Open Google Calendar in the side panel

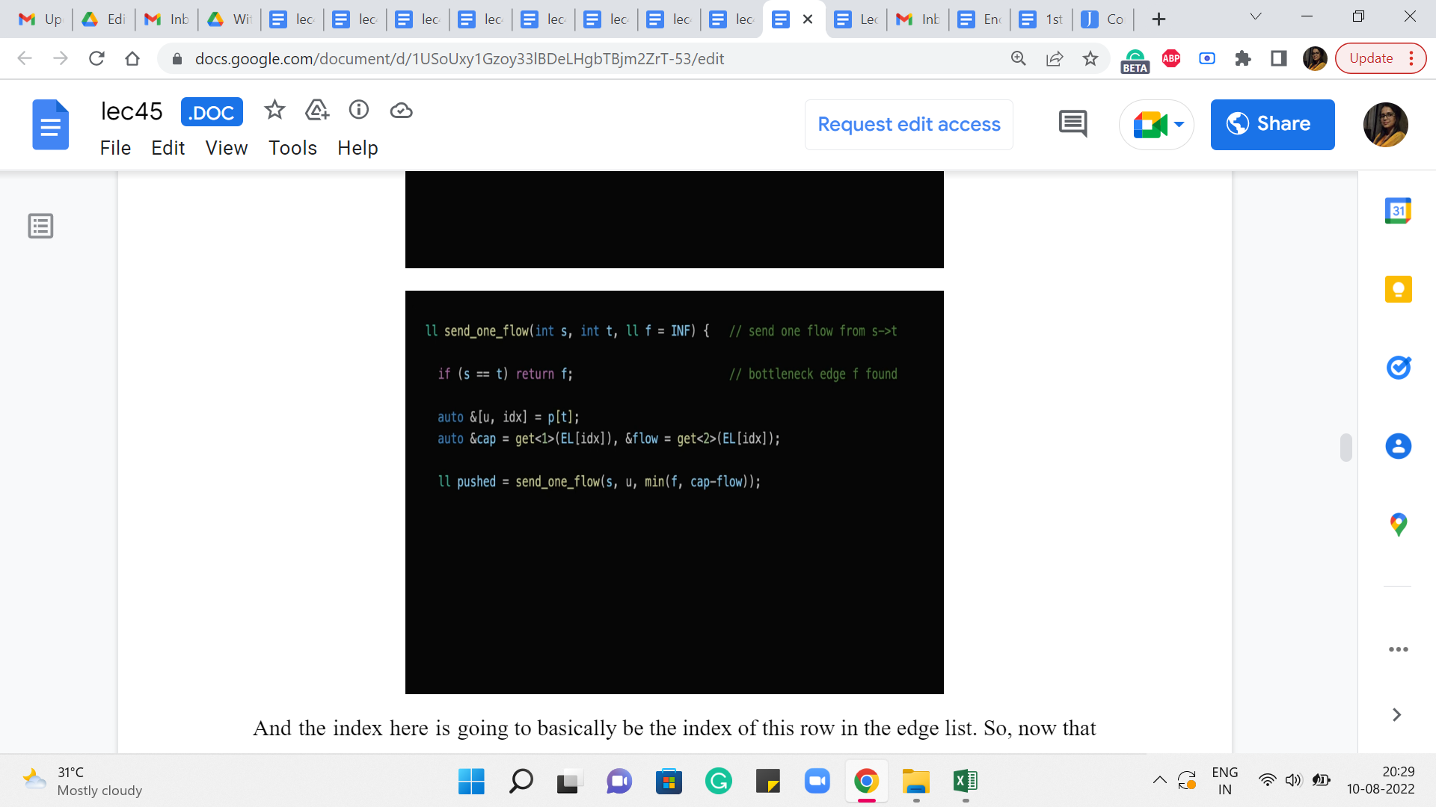[1398, 211]
